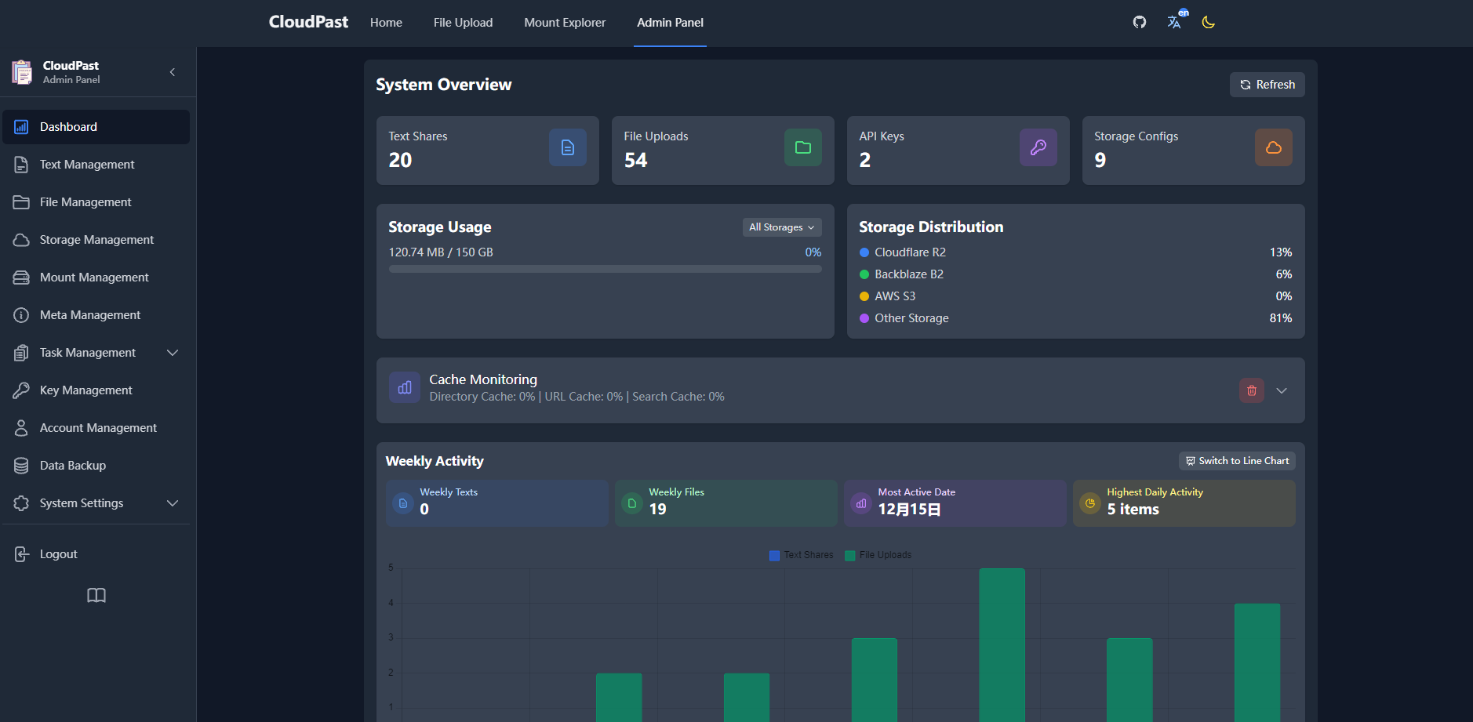1473x722 pixels.
Task: Click the Account Management user icon
Action: (21, 428)
